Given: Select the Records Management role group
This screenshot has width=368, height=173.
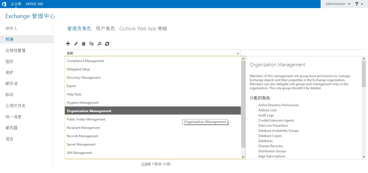Looking at the screenshot, I should (x=153, y=136).
